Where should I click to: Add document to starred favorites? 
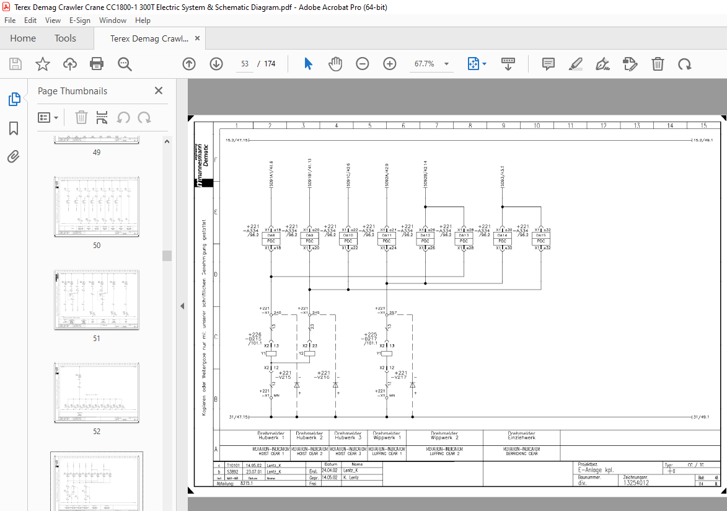point(43,64)
